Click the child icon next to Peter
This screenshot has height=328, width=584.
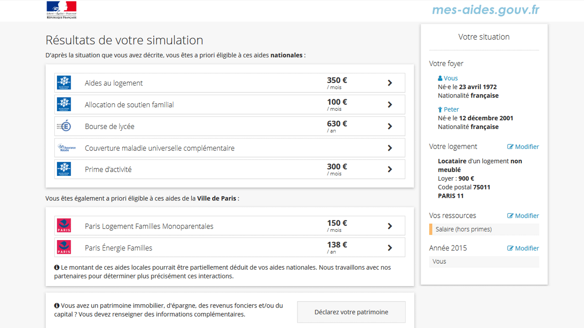click(440, 109)
